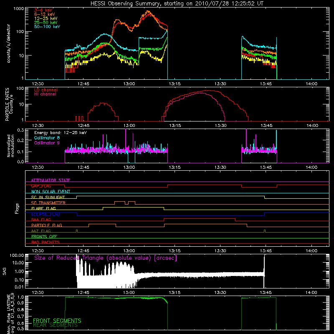334x334 pixels.
Task: Select the 6-12 keV legend label
Action: coord(45,14)
